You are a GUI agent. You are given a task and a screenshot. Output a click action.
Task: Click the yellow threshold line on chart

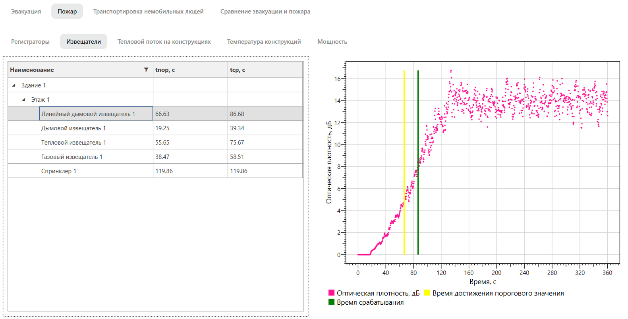point(404,162)
